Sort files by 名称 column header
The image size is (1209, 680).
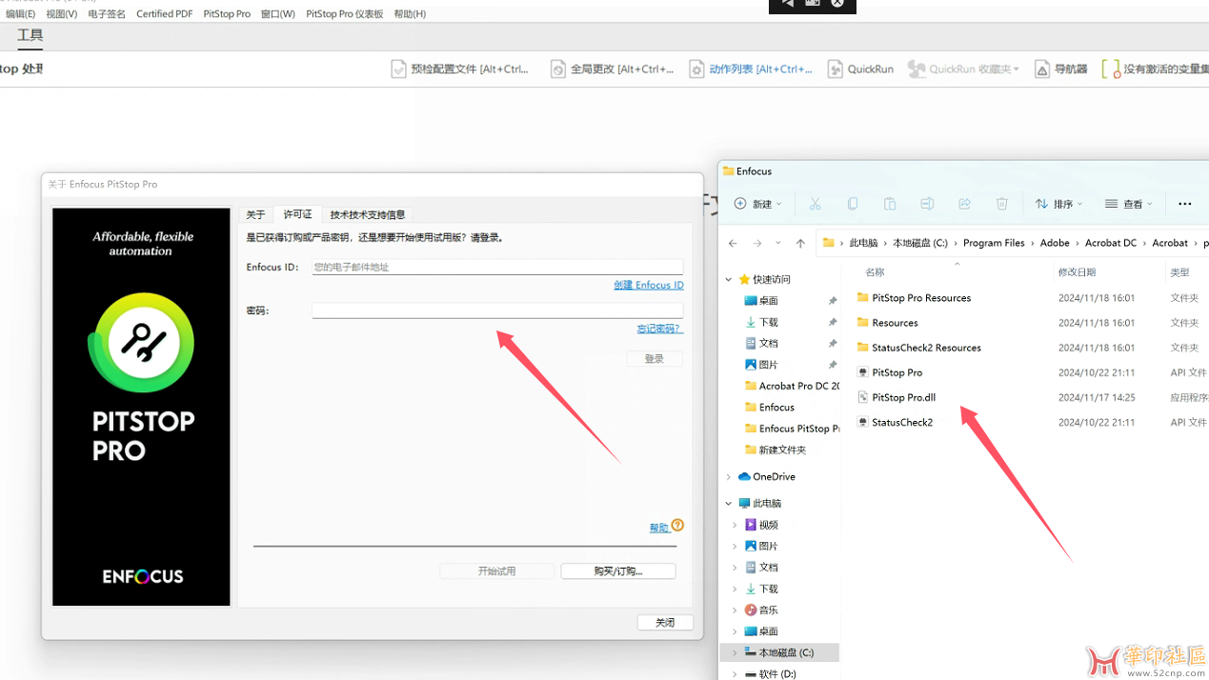pos(875,272)
